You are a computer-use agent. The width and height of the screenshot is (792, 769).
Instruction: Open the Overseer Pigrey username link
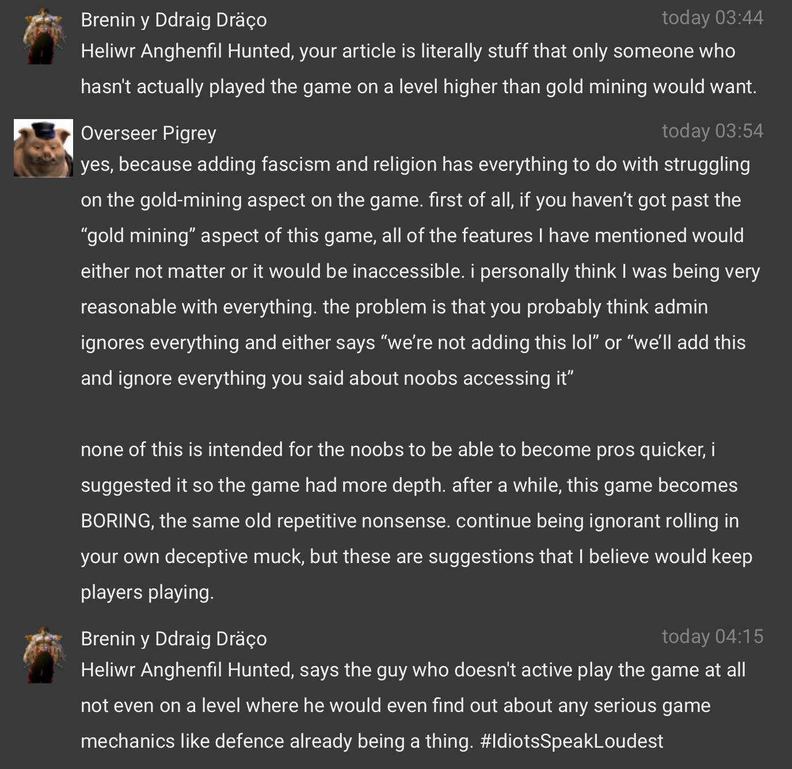click(x=148, y=133)
